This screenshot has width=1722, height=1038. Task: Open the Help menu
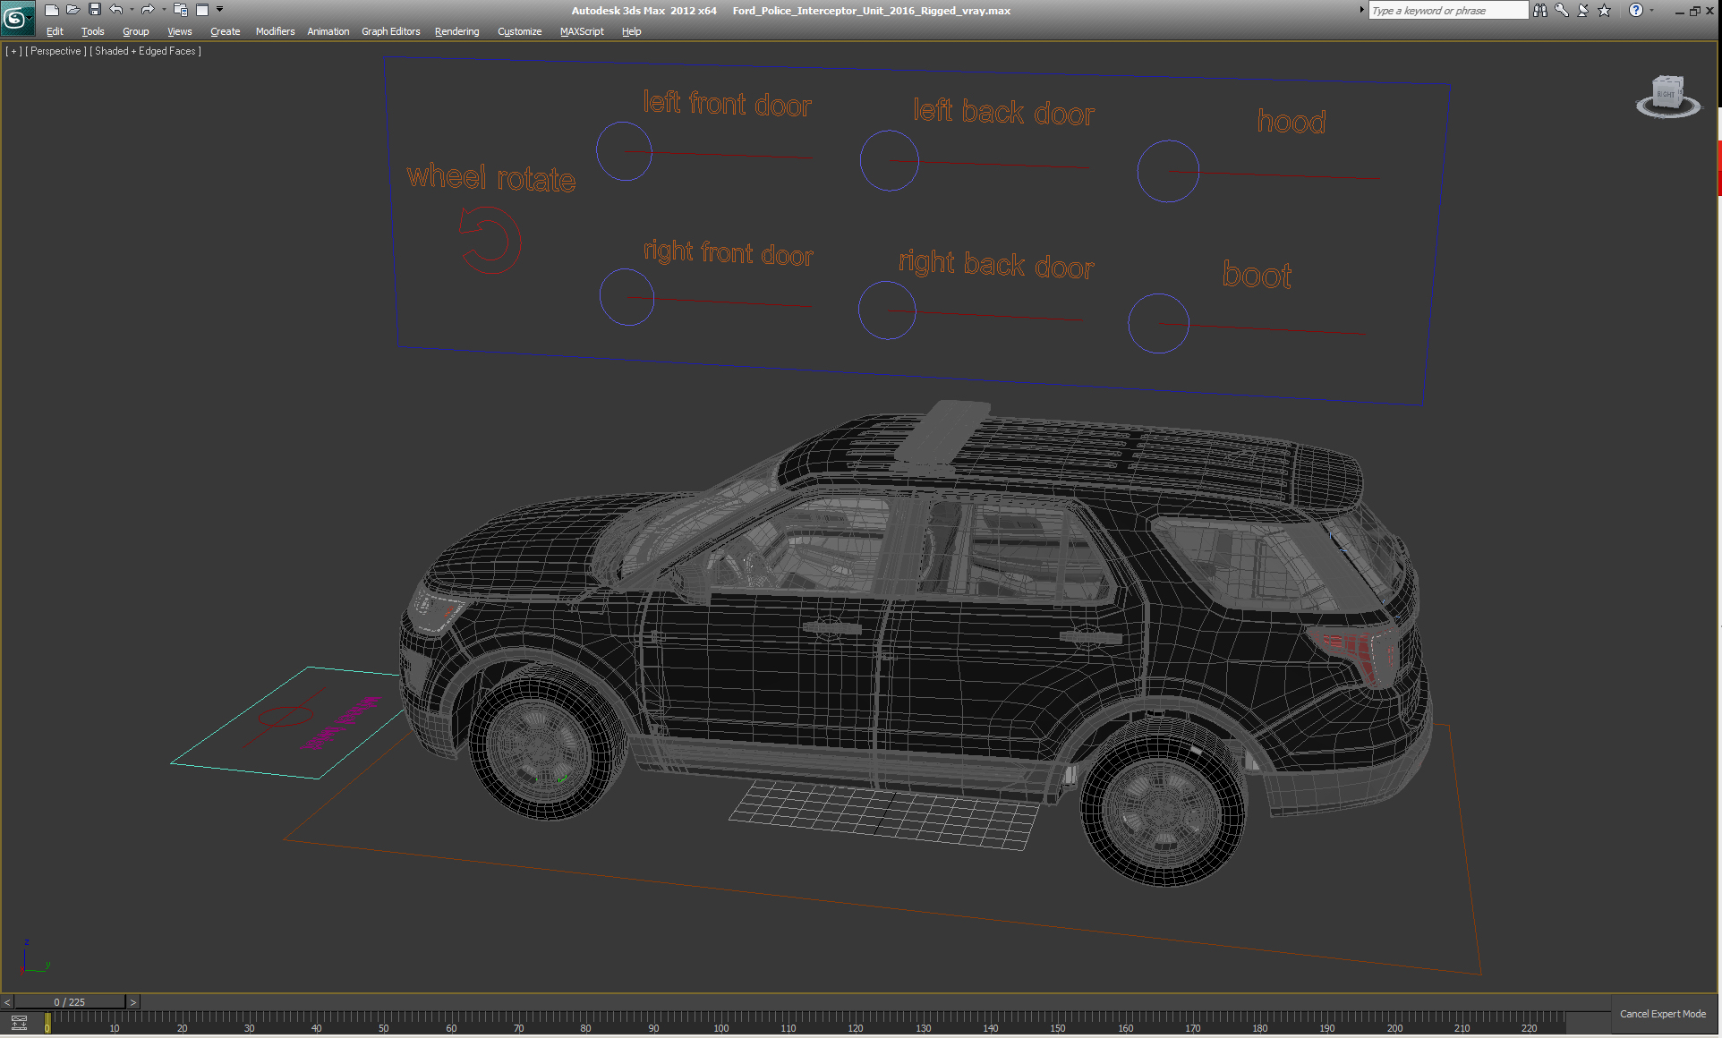631,31
